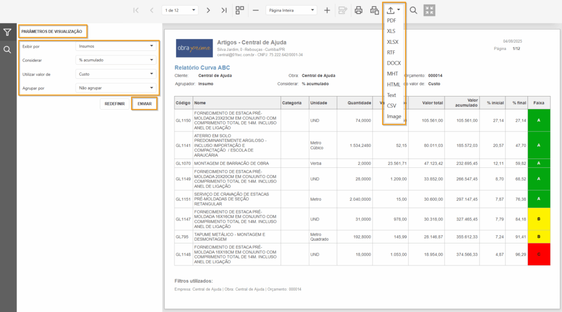Select code cell GL795
The image size is (562, 312).
[x=183, y=237]
